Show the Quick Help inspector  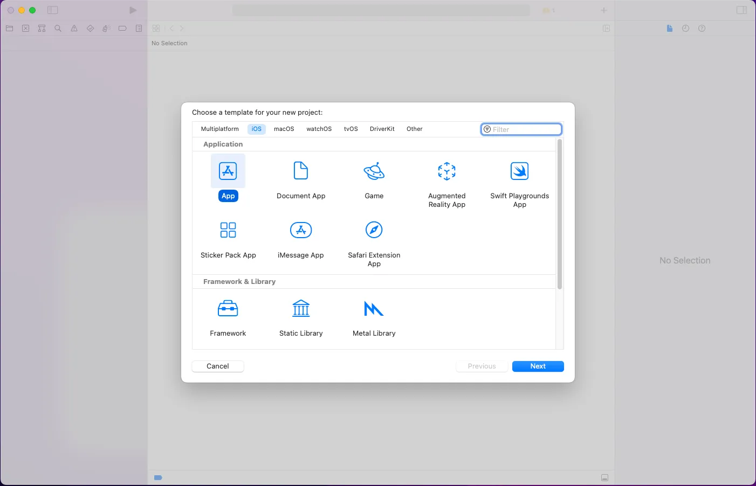[702, 28]
